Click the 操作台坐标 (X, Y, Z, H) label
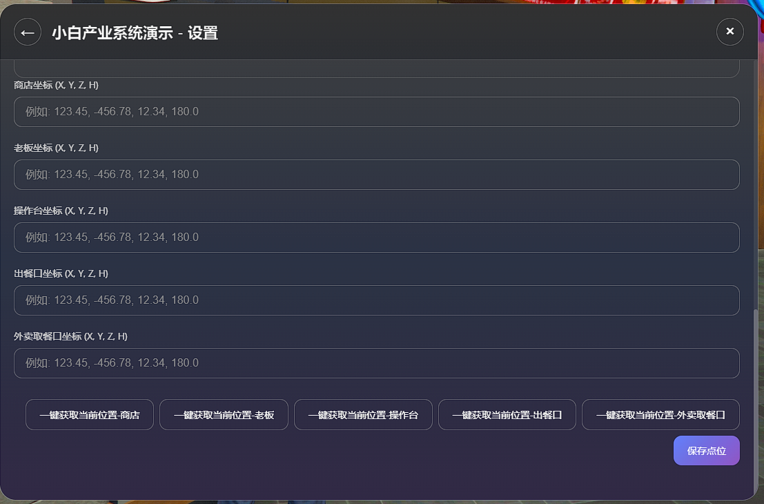 click(x=61, y=211)
